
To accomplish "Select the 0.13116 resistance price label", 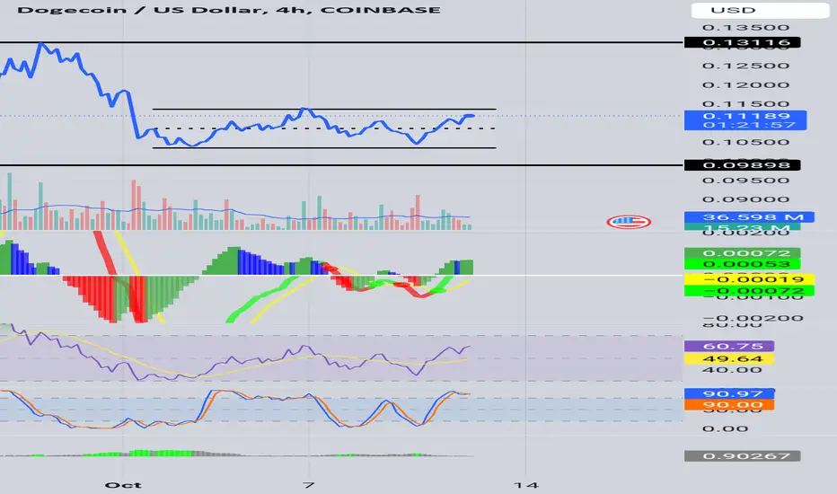I will pos(742,42).
